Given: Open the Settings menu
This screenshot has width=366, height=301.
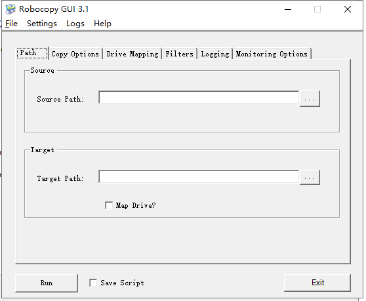Looking at the screenshot, I should [42, 24].
